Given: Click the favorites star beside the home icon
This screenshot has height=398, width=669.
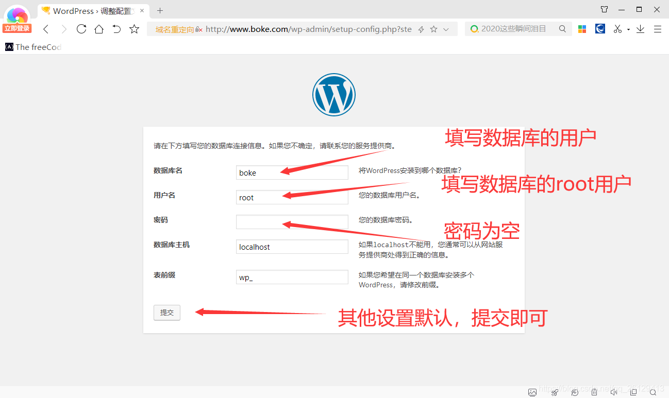Looking at the screenshot, I should click(134, 29).
